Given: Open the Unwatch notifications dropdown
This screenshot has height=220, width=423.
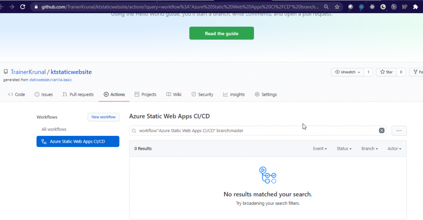Looking at the screenshot, I should coord(347,72).
